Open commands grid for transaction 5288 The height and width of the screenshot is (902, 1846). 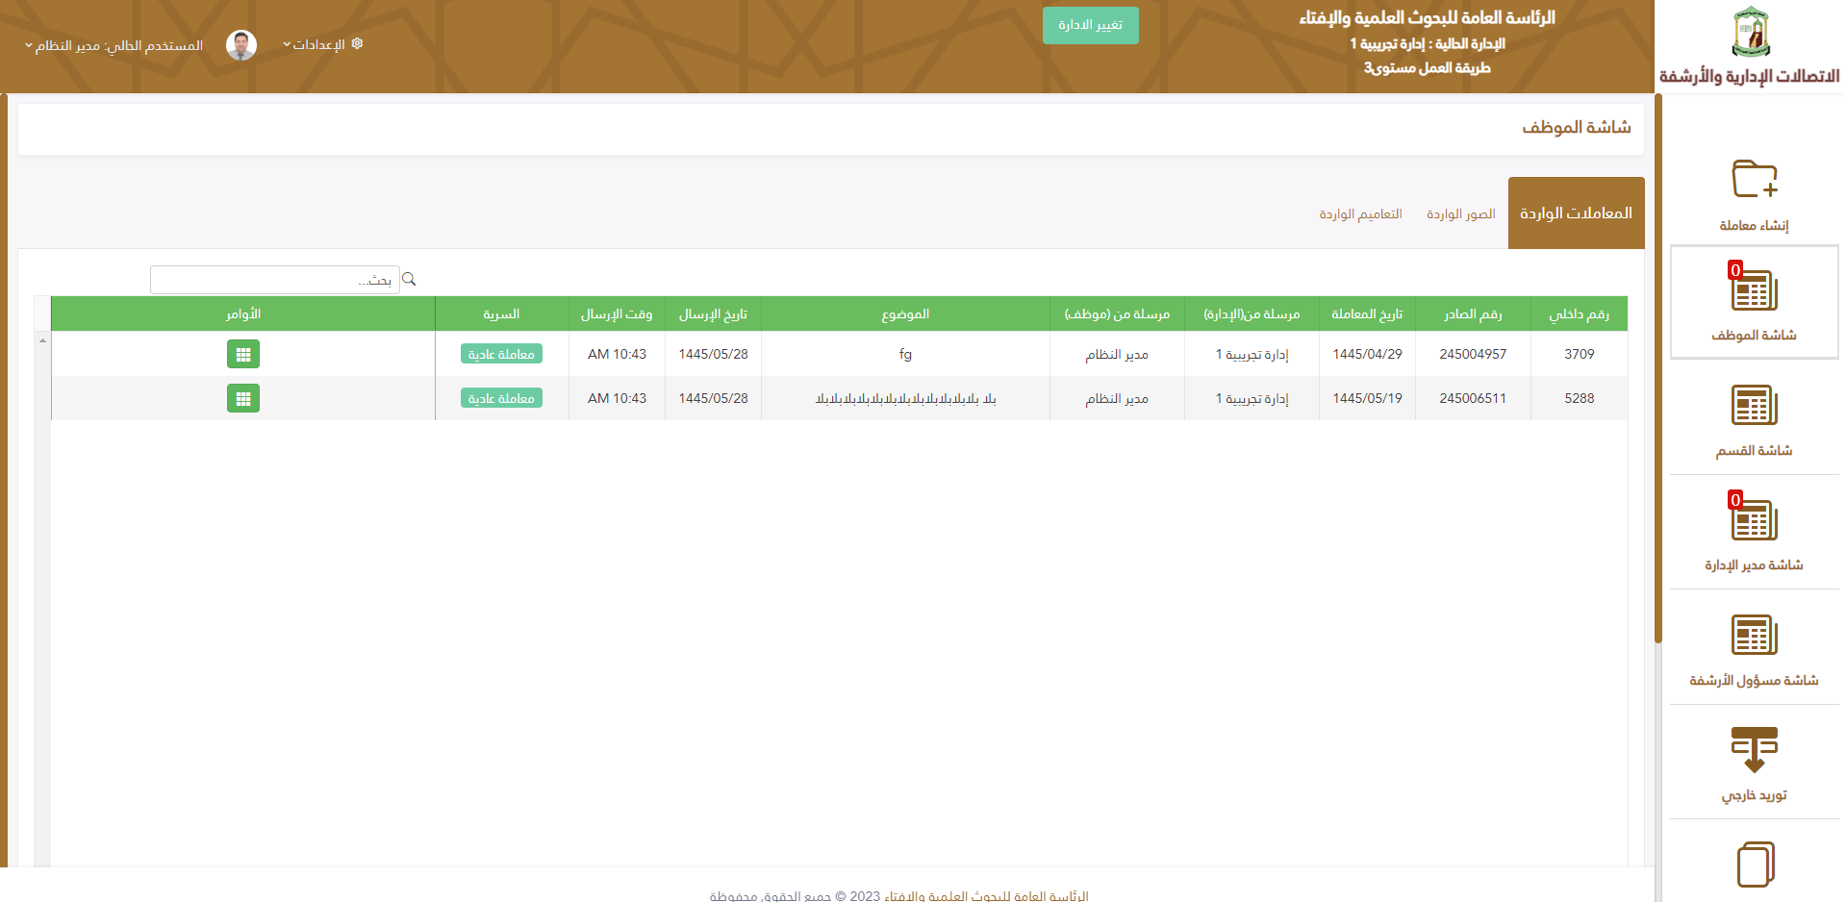click(243, 398)
